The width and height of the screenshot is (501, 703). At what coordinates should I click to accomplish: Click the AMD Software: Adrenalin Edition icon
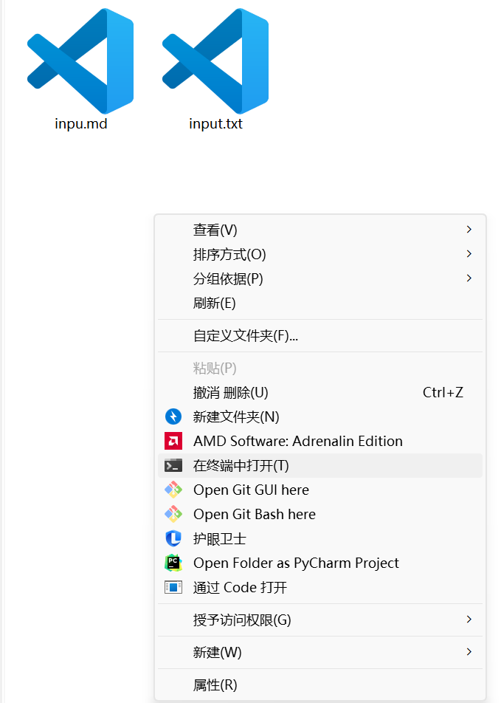point(174,441)
